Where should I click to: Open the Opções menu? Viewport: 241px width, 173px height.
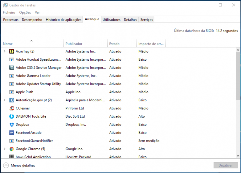(25, 13)
